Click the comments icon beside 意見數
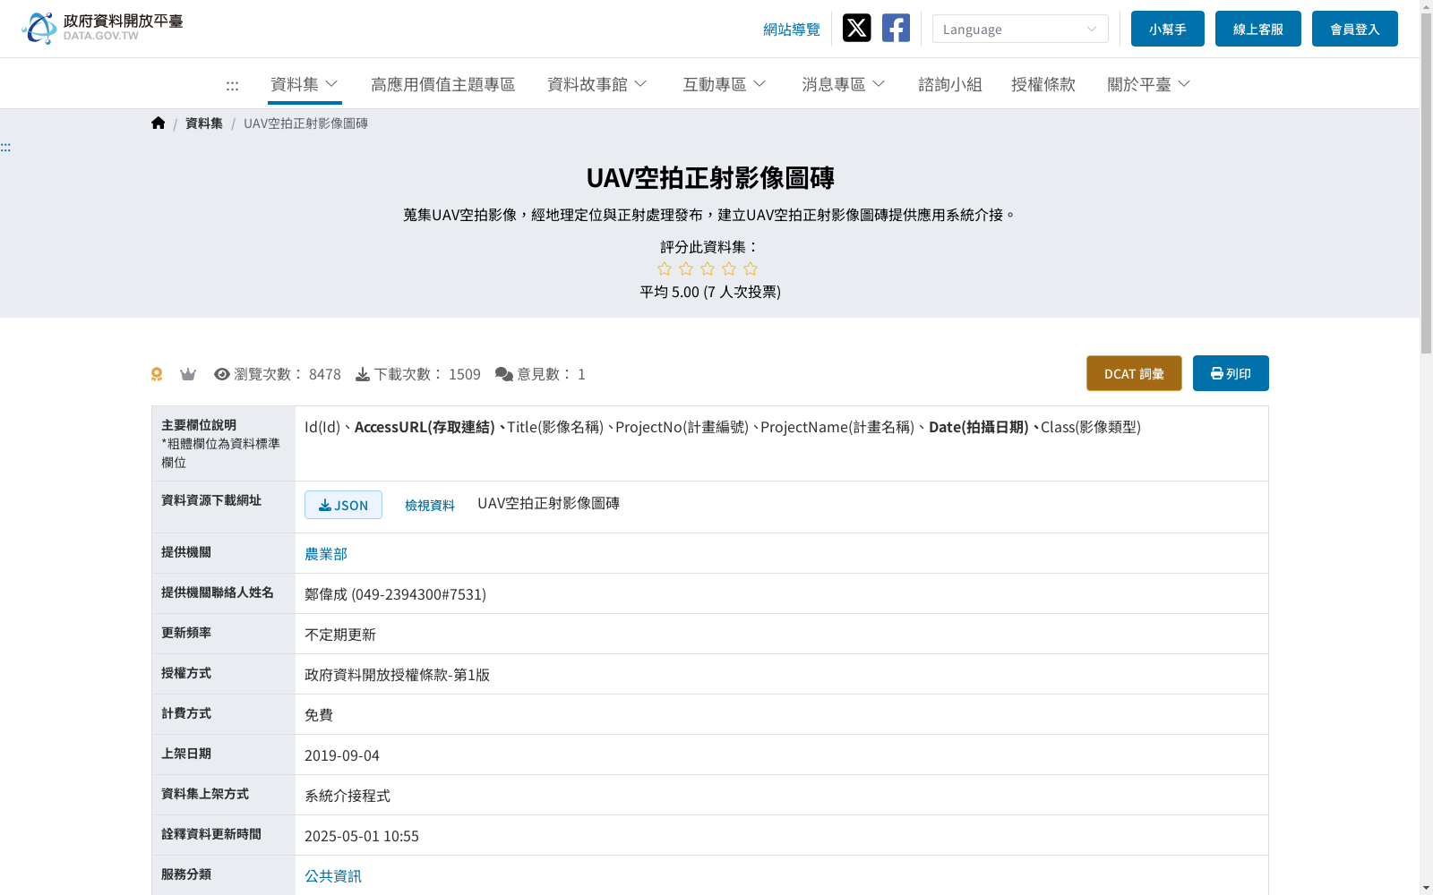 (x=504, y=374)
